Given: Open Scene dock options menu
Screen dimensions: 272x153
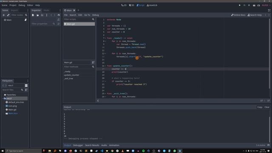Looking at the screenshot, I should [28, 10].
